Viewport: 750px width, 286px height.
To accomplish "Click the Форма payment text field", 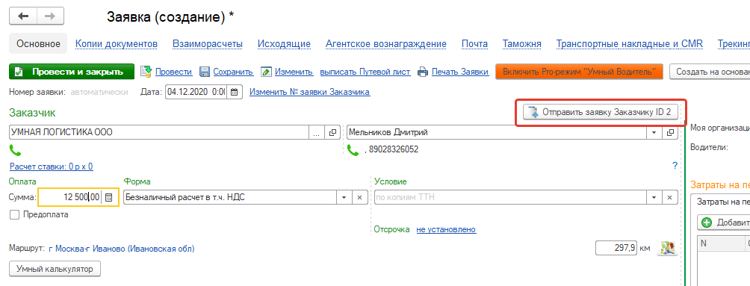I will [230, 197].
